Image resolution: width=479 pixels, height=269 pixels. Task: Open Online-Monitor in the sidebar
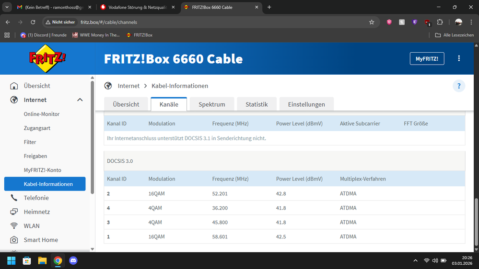(42, 114)
